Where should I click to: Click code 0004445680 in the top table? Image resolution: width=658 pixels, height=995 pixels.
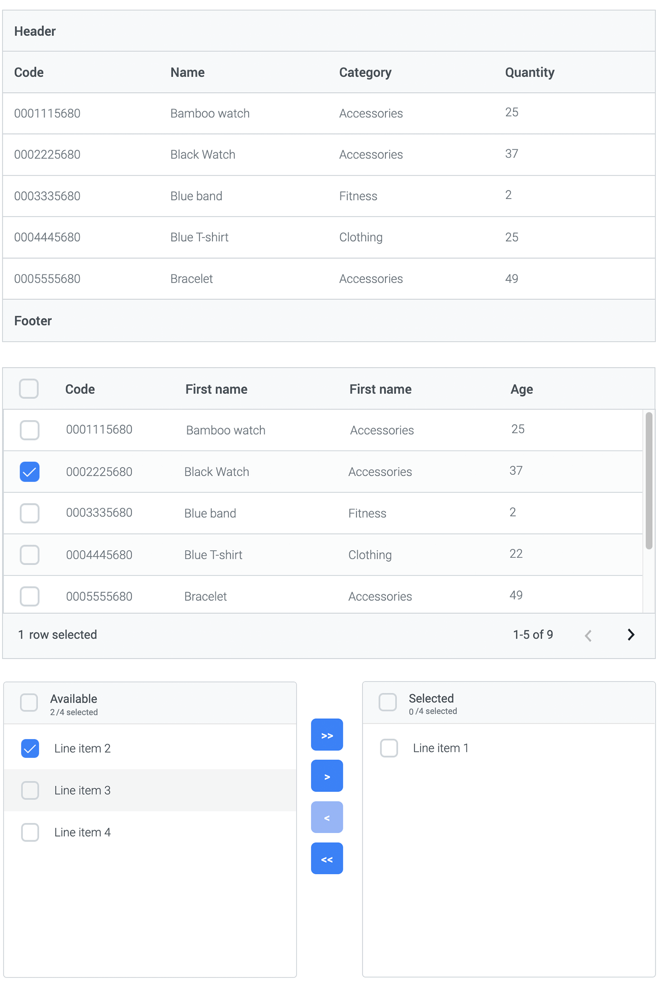47,237
